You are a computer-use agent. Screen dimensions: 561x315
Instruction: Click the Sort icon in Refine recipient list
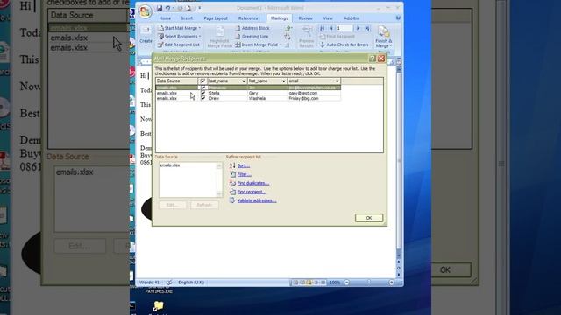pos(232,165)
